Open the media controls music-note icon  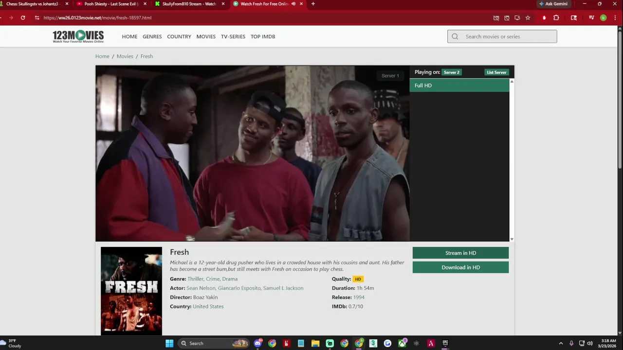point(591,17)
